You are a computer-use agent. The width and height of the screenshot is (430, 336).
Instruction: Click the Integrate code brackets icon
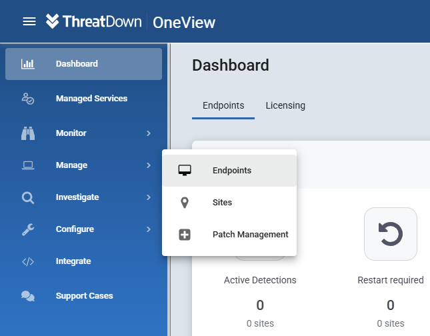[28, 262]
